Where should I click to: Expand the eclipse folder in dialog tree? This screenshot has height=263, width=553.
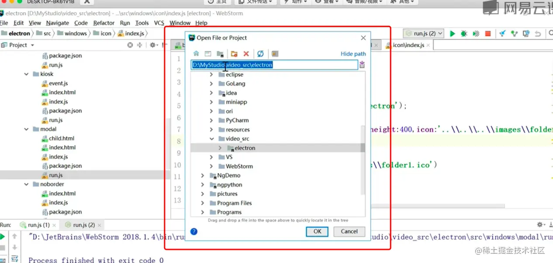point(211,75)
